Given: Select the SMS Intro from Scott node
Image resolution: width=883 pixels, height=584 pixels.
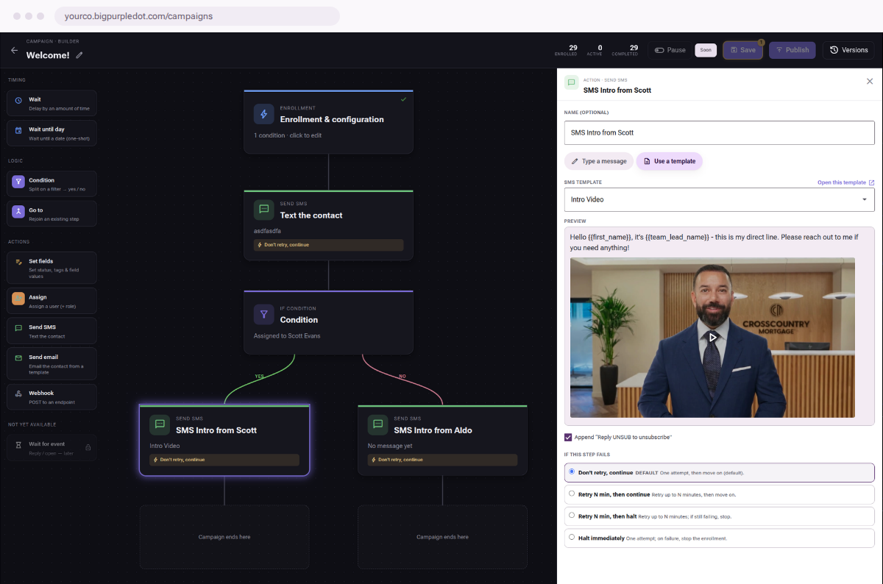Looking at the screenshot, I should tap(224, 440).
